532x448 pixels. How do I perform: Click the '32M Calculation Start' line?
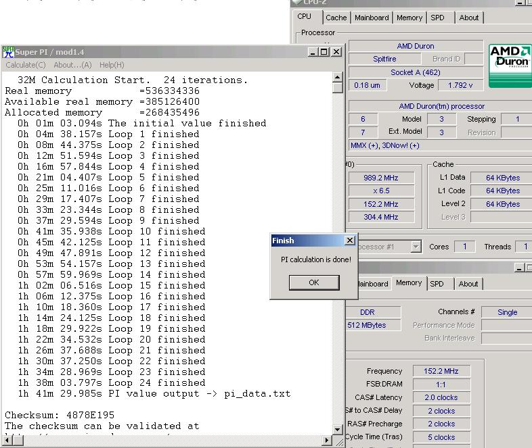click(133, 80)
